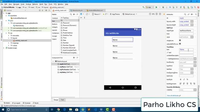Select MainActivity in the project tree
This screenshot has width=200, height=112.
[19, 26]
